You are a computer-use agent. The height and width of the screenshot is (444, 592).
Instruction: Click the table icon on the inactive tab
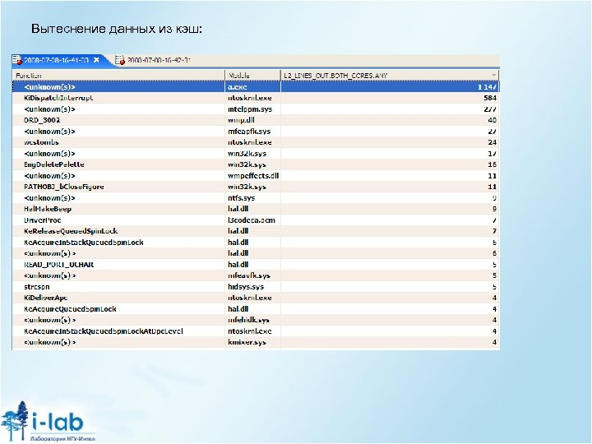click(x=120, y=60)
